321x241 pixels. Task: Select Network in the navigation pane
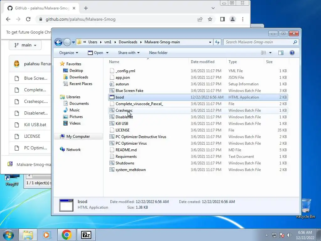pos(73,150)
